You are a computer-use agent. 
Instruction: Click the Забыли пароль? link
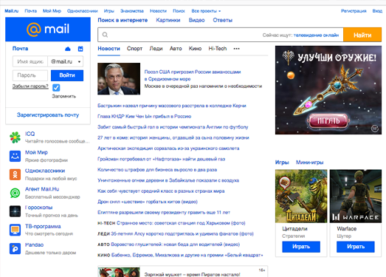30,86
